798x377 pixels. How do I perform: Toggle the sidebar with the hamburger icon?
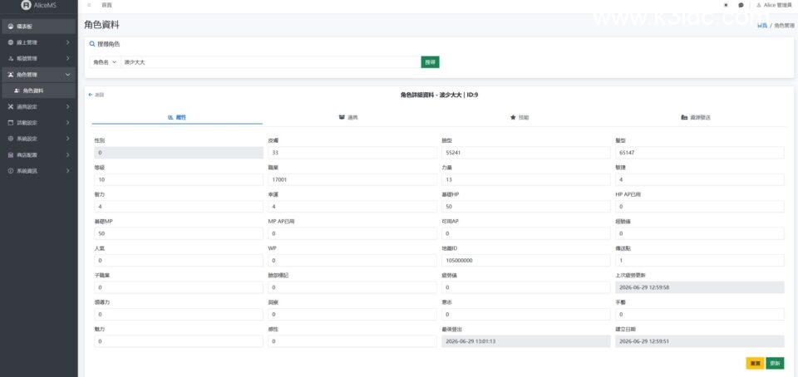point(90,5)
